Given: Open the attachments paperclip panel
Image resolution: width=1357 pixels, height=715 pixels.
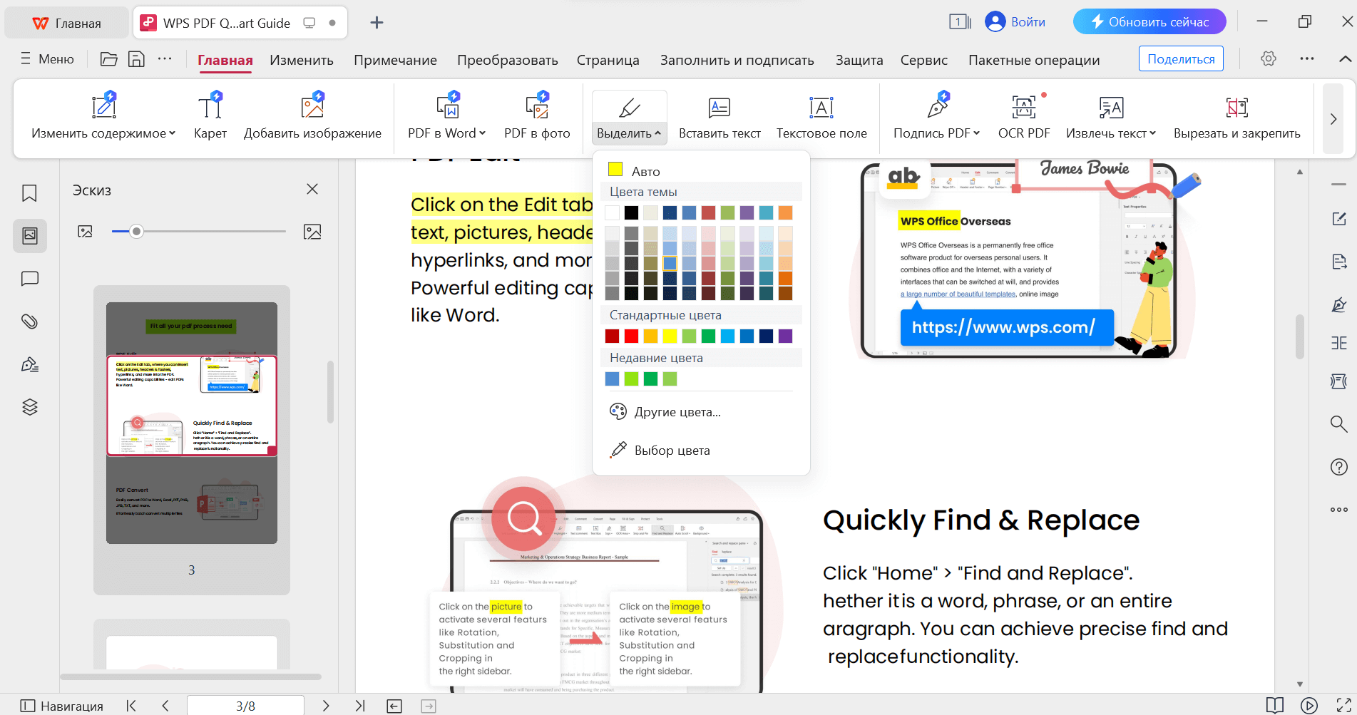Looking at the screenshot, I should [x=29, y=322].
